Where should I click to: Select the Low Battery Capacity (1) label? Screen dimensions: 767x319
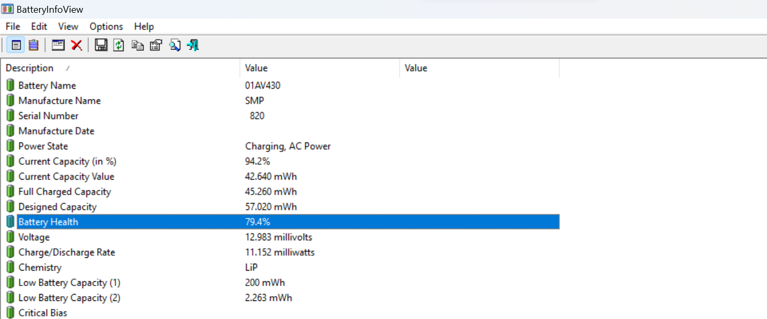(x=69, y=282)
